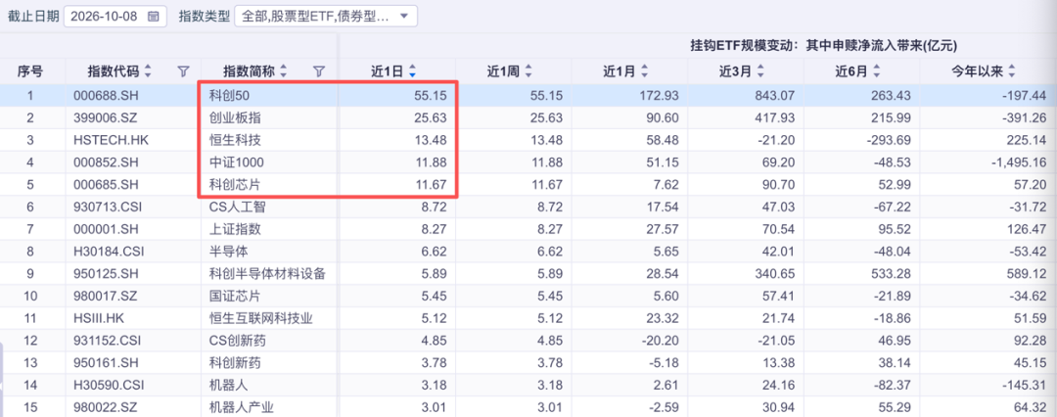1057x417 pixels.
Task: Click the 589.12 year-to-date value
Action: (x=1028, y=275)
